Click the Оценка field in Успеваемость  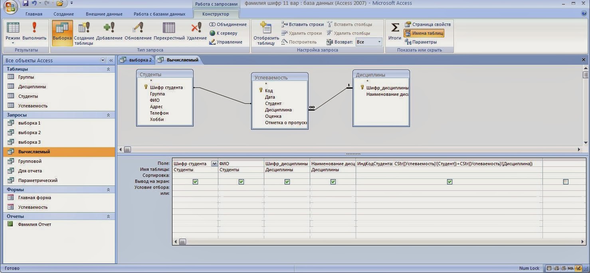(273, 116)
